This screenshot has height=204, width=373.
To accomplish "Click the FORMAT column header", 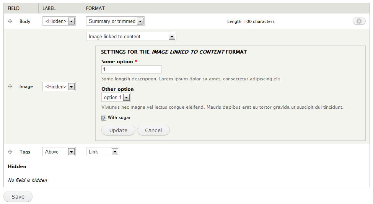I will point(95,8).
